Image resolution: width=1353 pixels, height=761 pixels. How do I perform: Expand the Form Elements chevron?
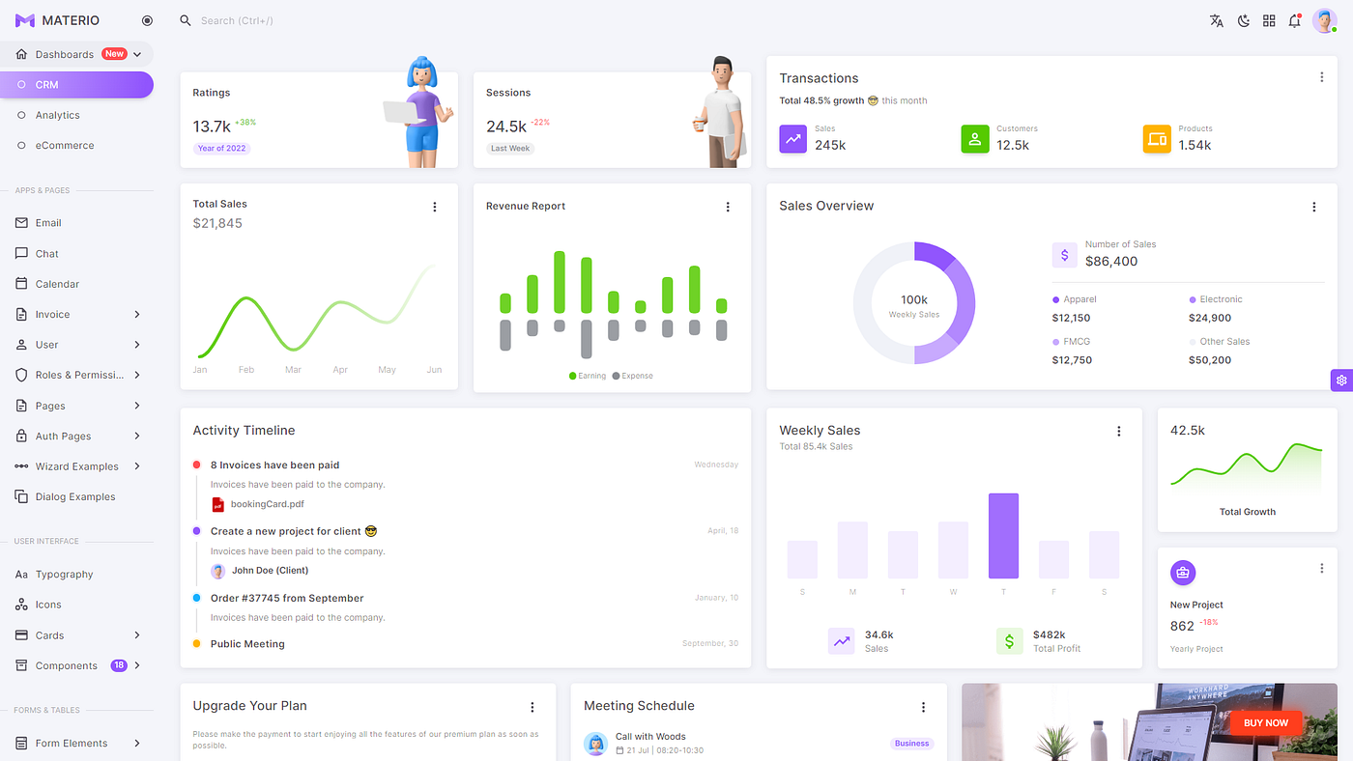(x=137, y=744)
